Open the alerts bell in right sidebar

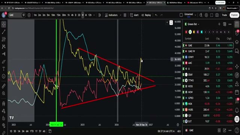click(237, 110)
